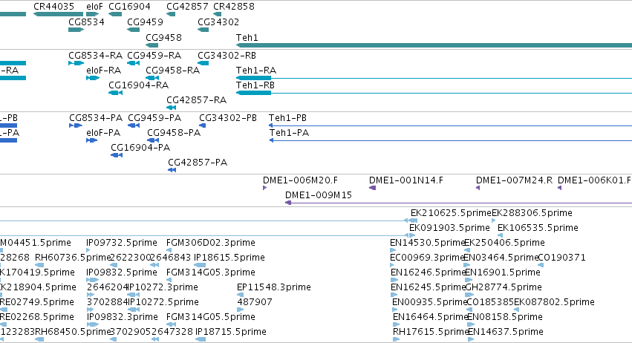Select transcript CG42857-RA

(196, 100)
